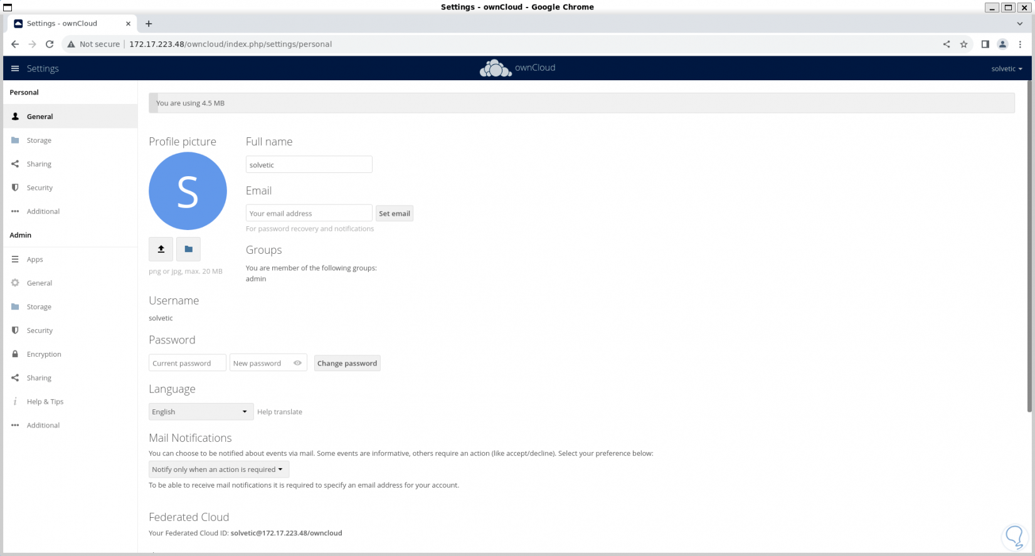
Task: Open Personal Security settings
Action: [70, 188]
